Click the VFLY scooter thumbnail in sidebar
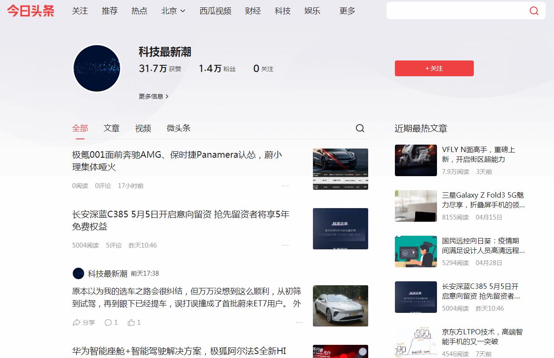 click(x=416, y=160)
